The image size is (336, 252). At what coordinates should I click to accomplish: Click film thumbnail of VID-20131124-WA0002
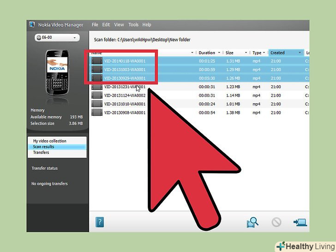97,96
